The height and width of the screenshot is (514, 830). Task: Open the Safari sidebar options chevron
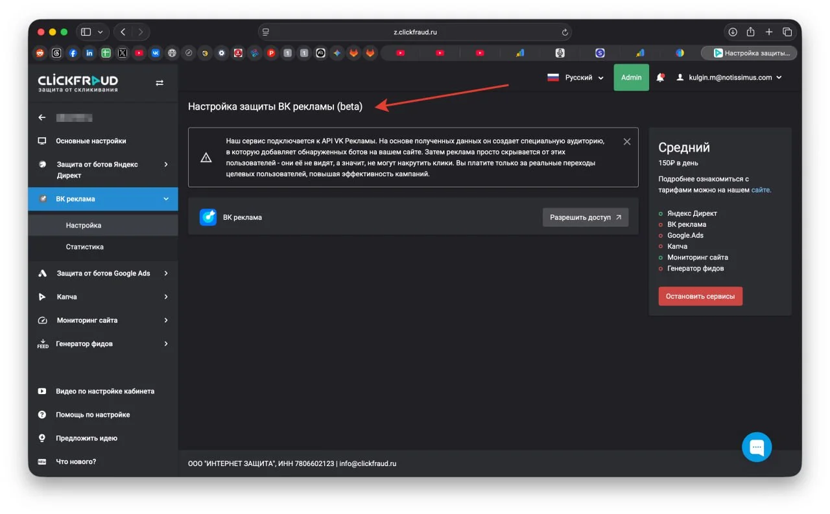[x=101, y=32]
